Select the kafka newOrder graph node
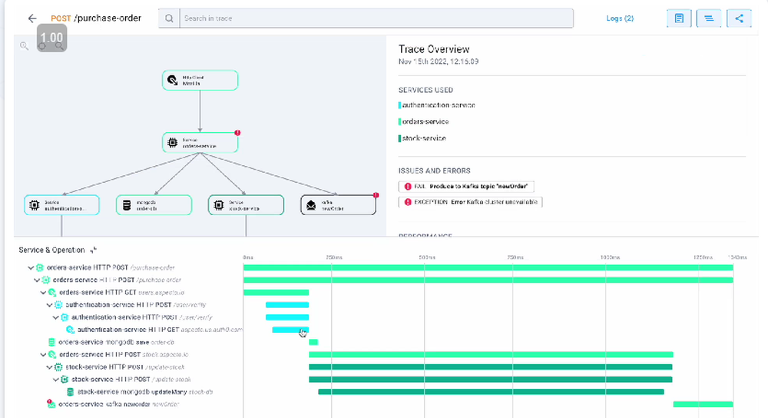 [x=338, y=205]
